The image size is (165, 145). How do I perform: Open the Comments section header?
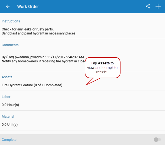[10, 45]
